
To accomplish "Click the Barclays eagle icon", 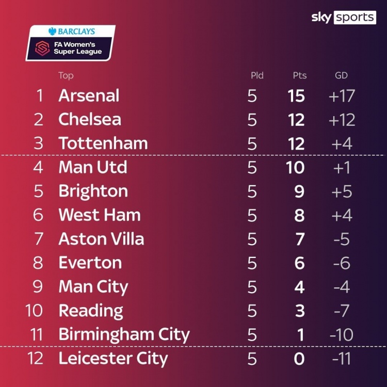I will click(52, 31).
